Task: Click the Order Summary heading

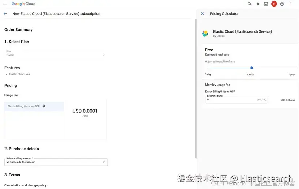Action: click(18, 30)
